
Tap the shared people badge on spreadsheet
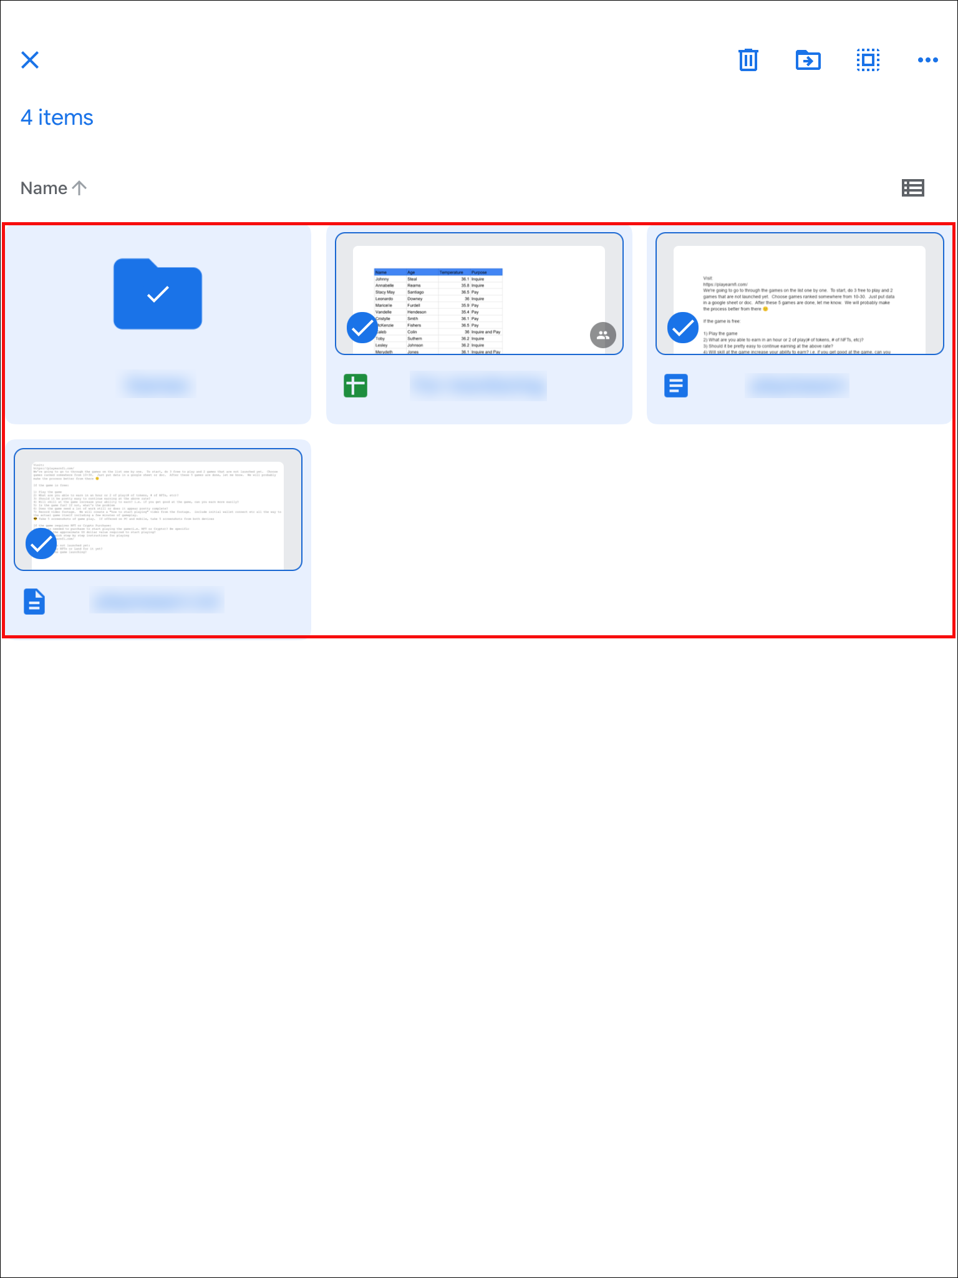[603, 335]
